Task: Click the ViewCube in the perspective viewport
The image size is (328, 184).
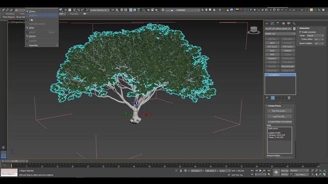Action: click(254, 30)
